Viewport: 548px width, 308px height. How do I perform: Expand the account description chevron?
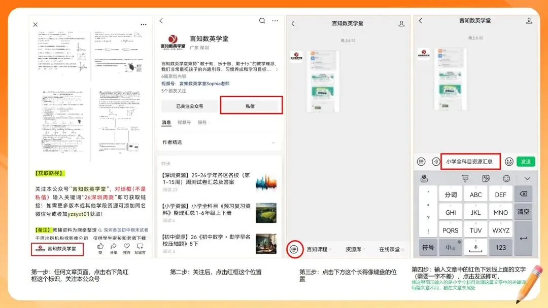(277, 69)
